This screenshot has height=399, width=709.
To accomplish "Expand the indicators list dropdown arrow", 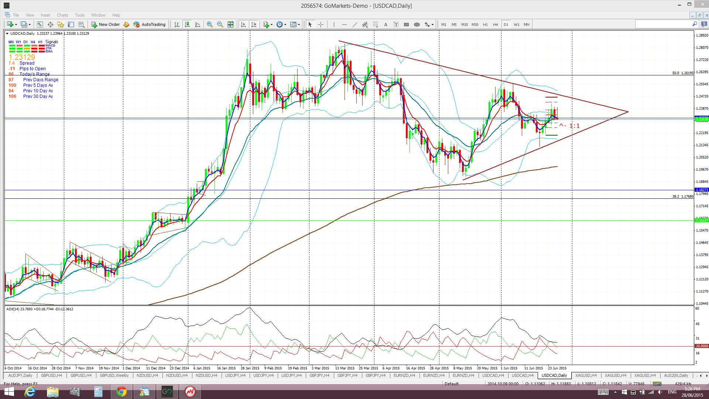I will (x=271, y=25).
